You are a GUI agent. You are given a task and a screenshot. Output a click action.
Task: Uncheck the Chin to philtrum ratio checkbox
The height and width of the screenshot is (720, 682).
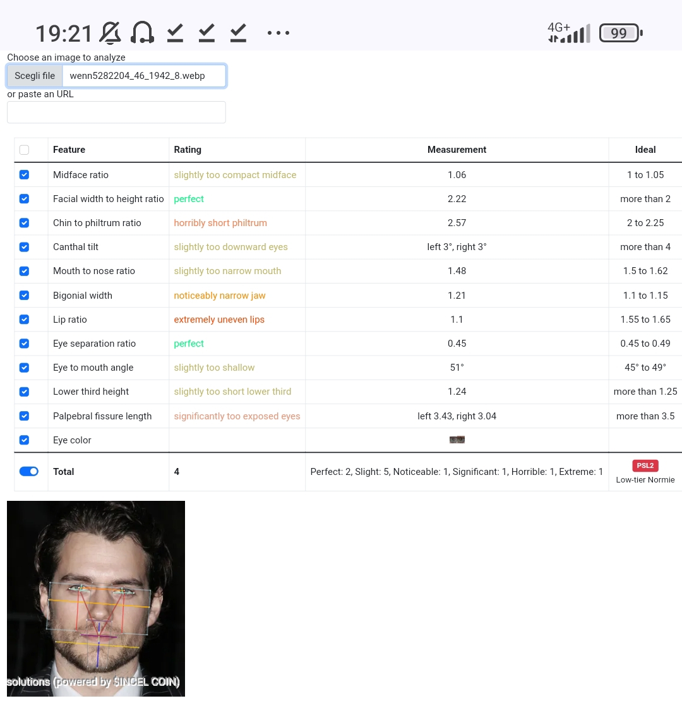point(25,223)
